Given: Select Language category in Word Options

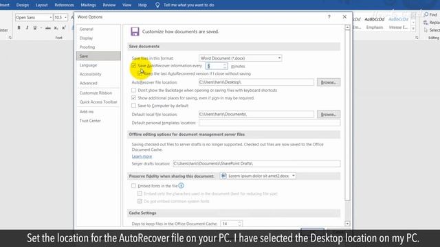Looking at the screenshot, I should click(88, 65).
